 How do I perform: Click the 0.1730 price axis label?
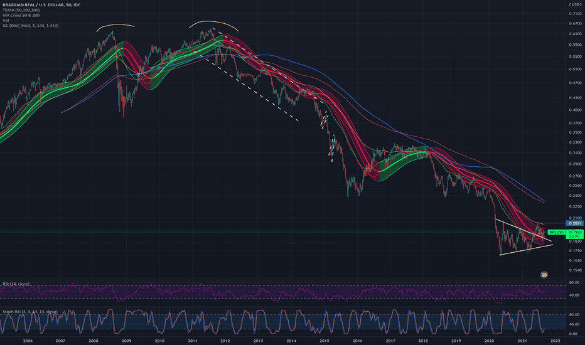[575, 251]
